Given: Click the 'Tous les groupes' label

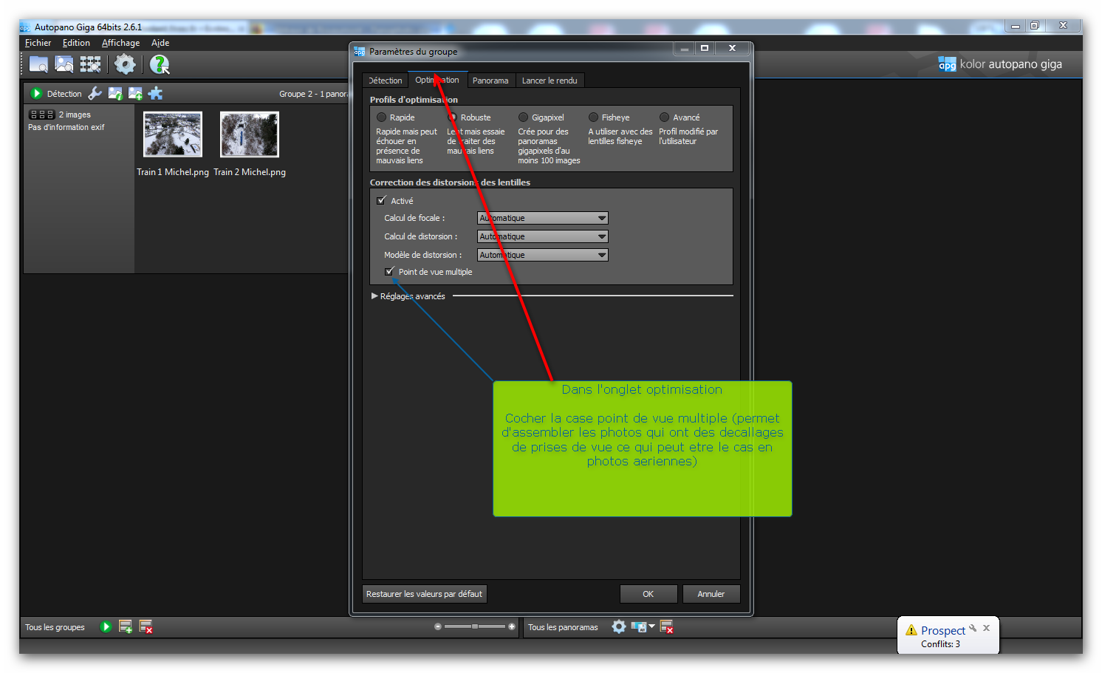Looking at the screenshot, I should (55, 627).
